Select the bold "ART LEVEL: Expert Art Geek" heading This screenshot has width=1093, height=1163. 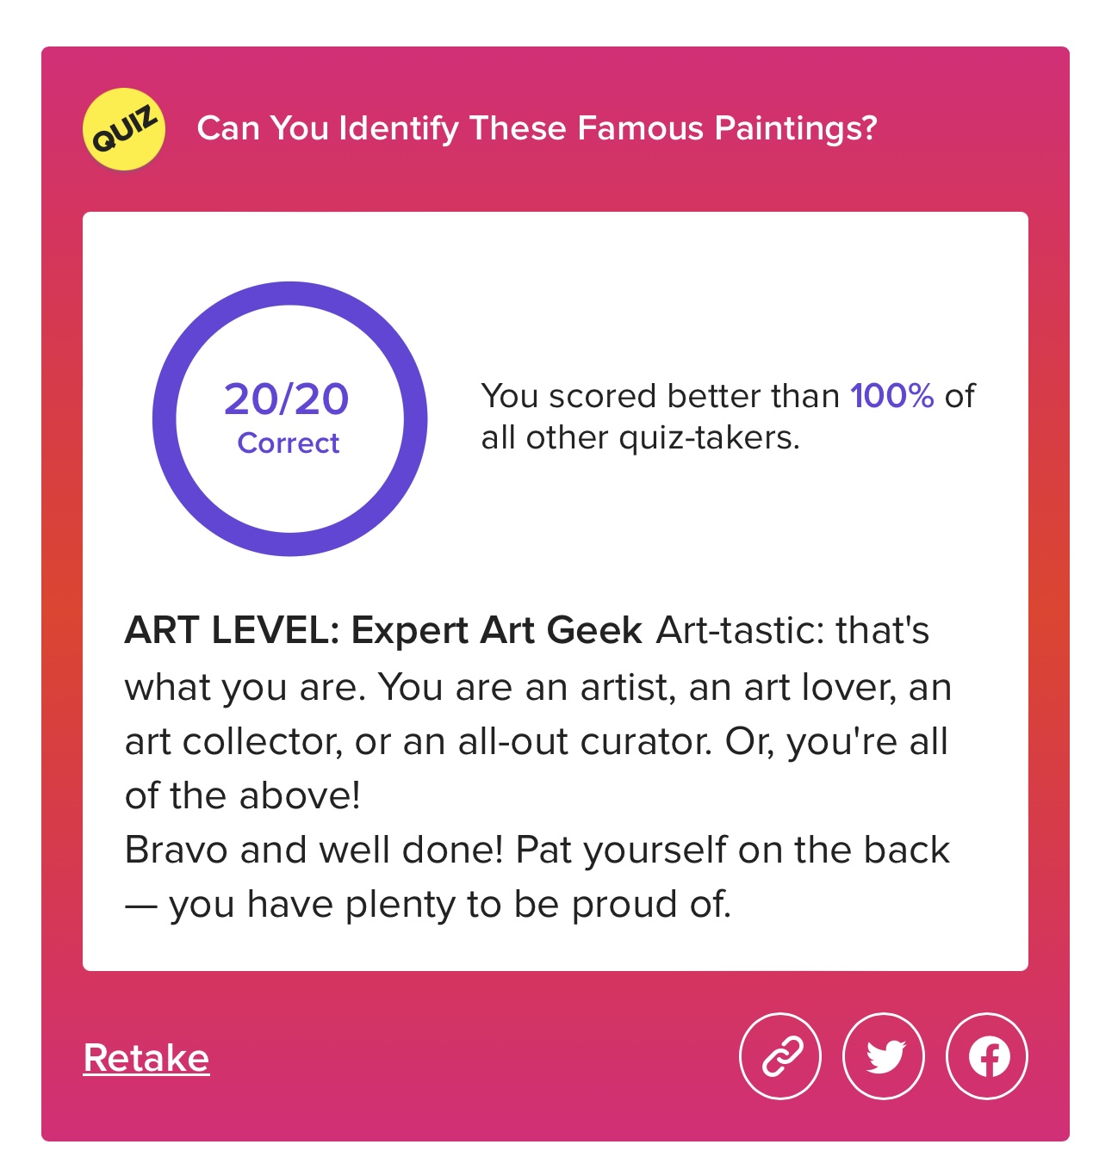pyautogui.click(x=383, y=630)
